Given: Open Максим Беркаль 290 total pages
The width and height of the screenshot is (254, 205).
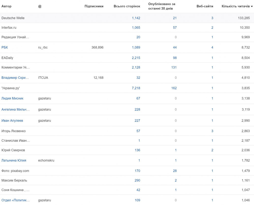Looking at the screenshot, I should pos(137,180).
